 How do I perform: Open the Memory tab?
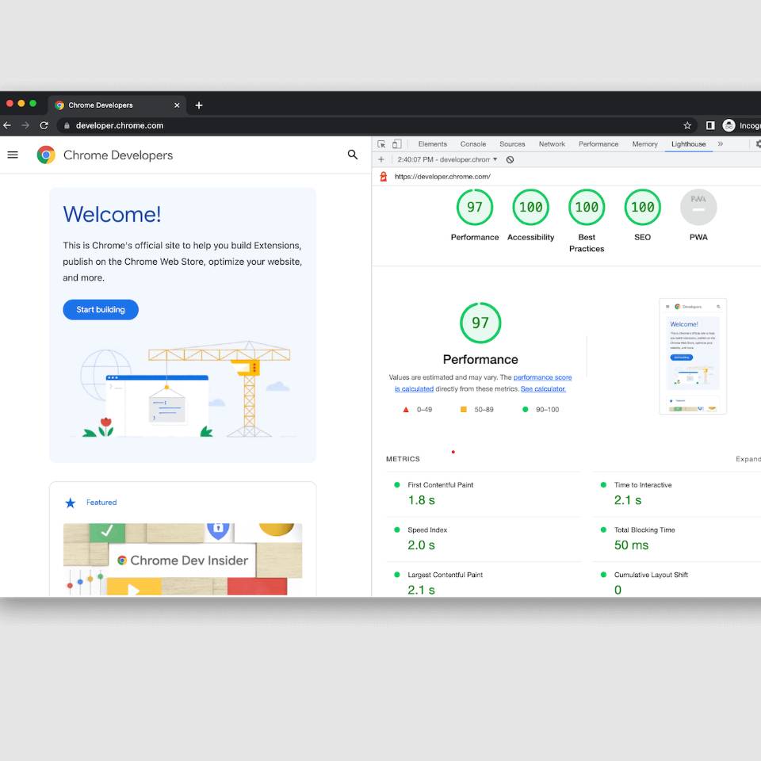click(644, 144)
